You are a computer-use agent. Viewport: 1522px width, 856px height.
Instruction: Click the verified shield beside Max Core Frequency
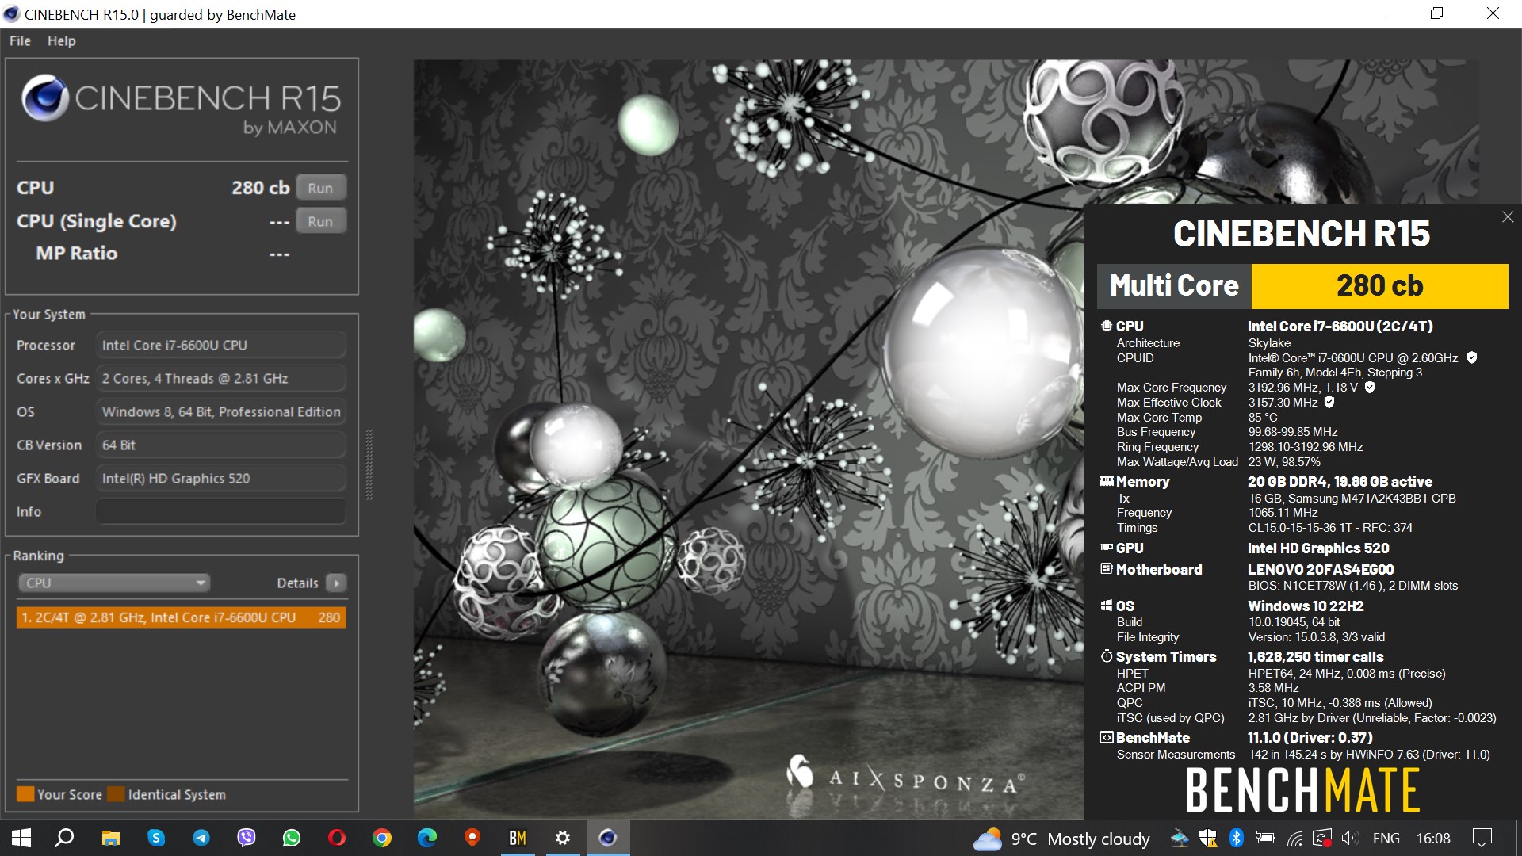pyautogui.click(x=1370, y=387)
